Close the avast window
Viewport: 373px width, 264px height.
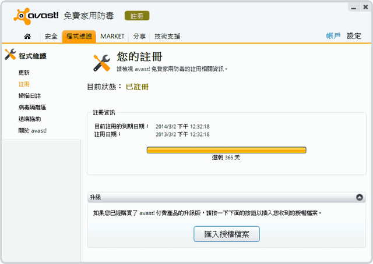pyautogui.click(x=365, y=8)
